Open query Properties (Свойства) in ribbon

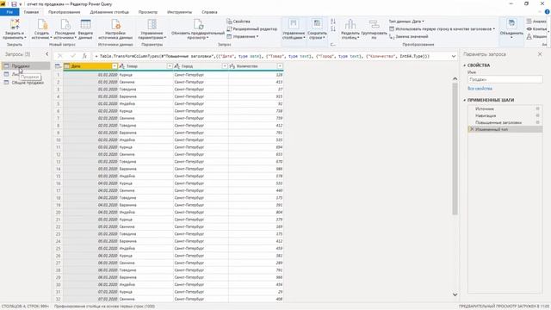point(238,22)
